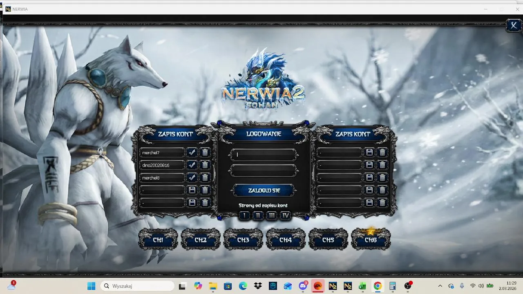Focus the login username field with the cursor
The width and height of the screenshot is (523, 294).
264,155
